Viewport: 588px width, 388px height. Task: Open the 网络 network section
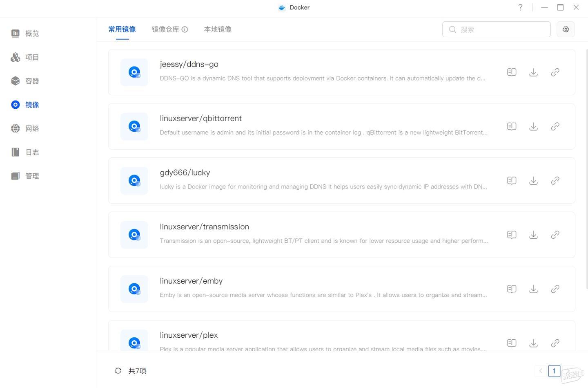25,128
